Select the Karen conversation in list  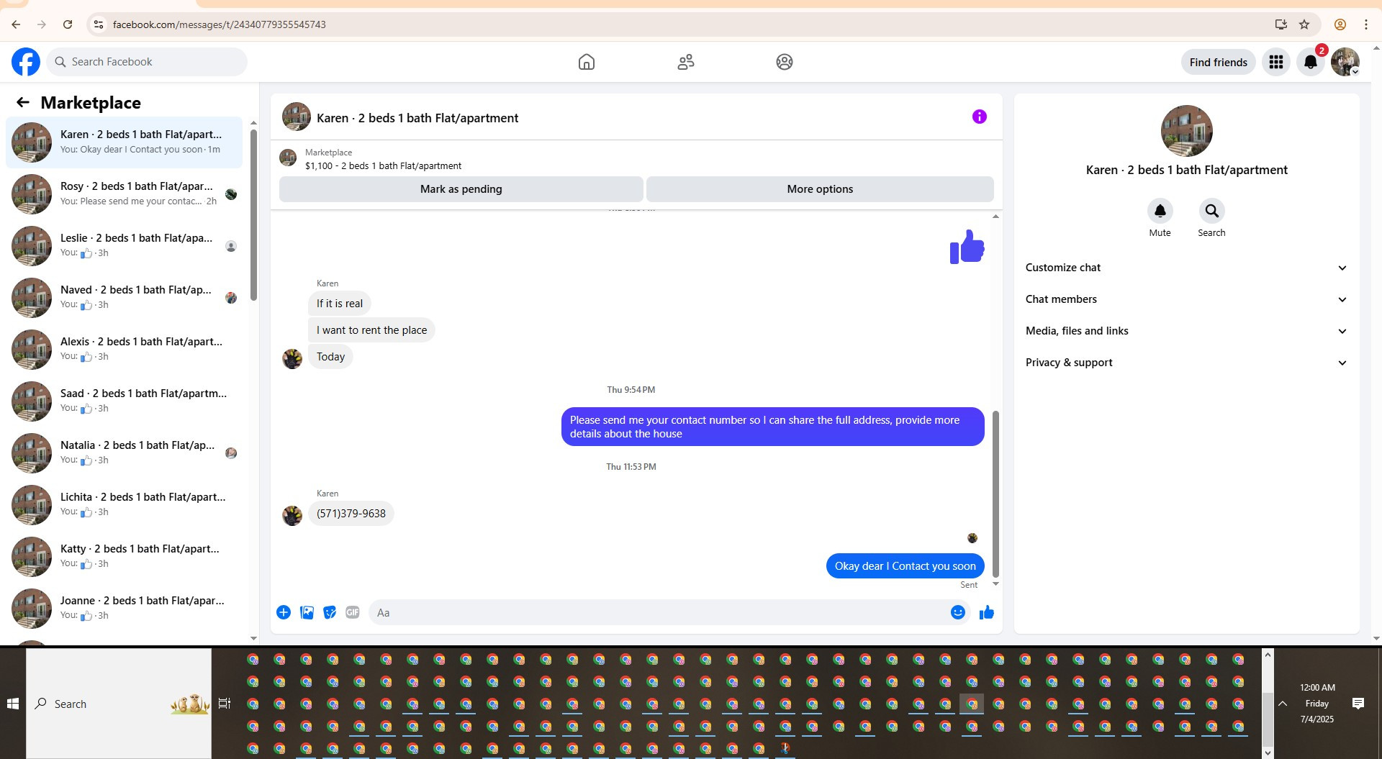click(x=124, y=142)
